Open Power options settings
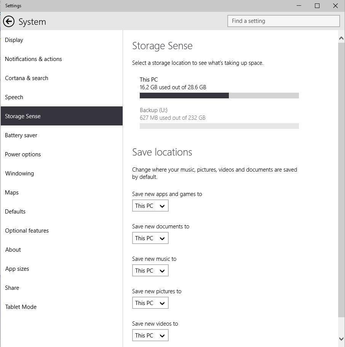The image size is (345, 347). click(23, 154)
